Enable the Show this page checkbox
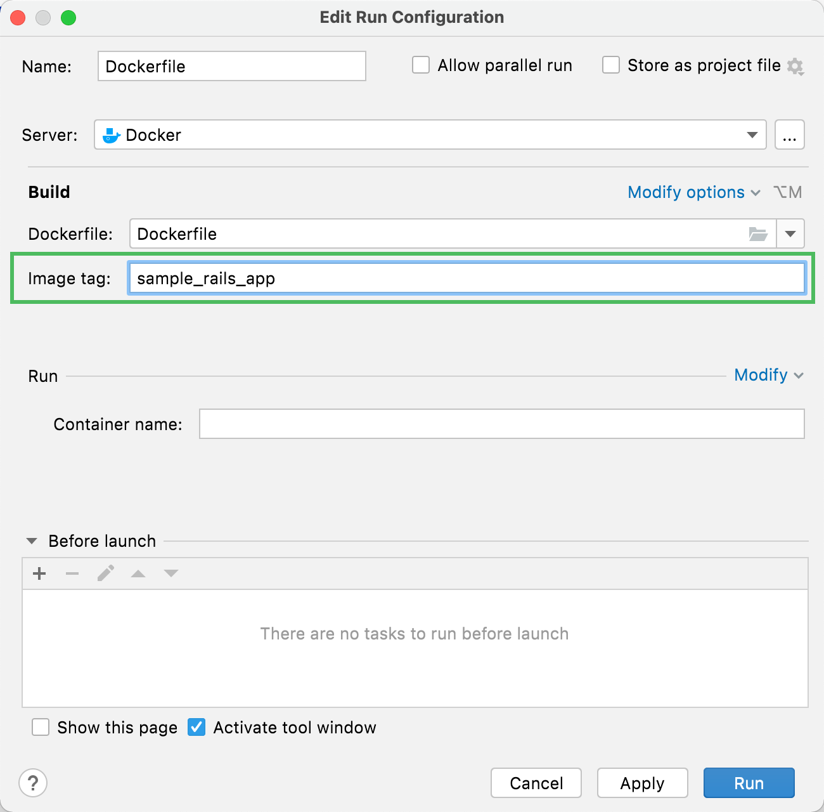The height and width of the screenshot is (812, 824). click(41, 727)
